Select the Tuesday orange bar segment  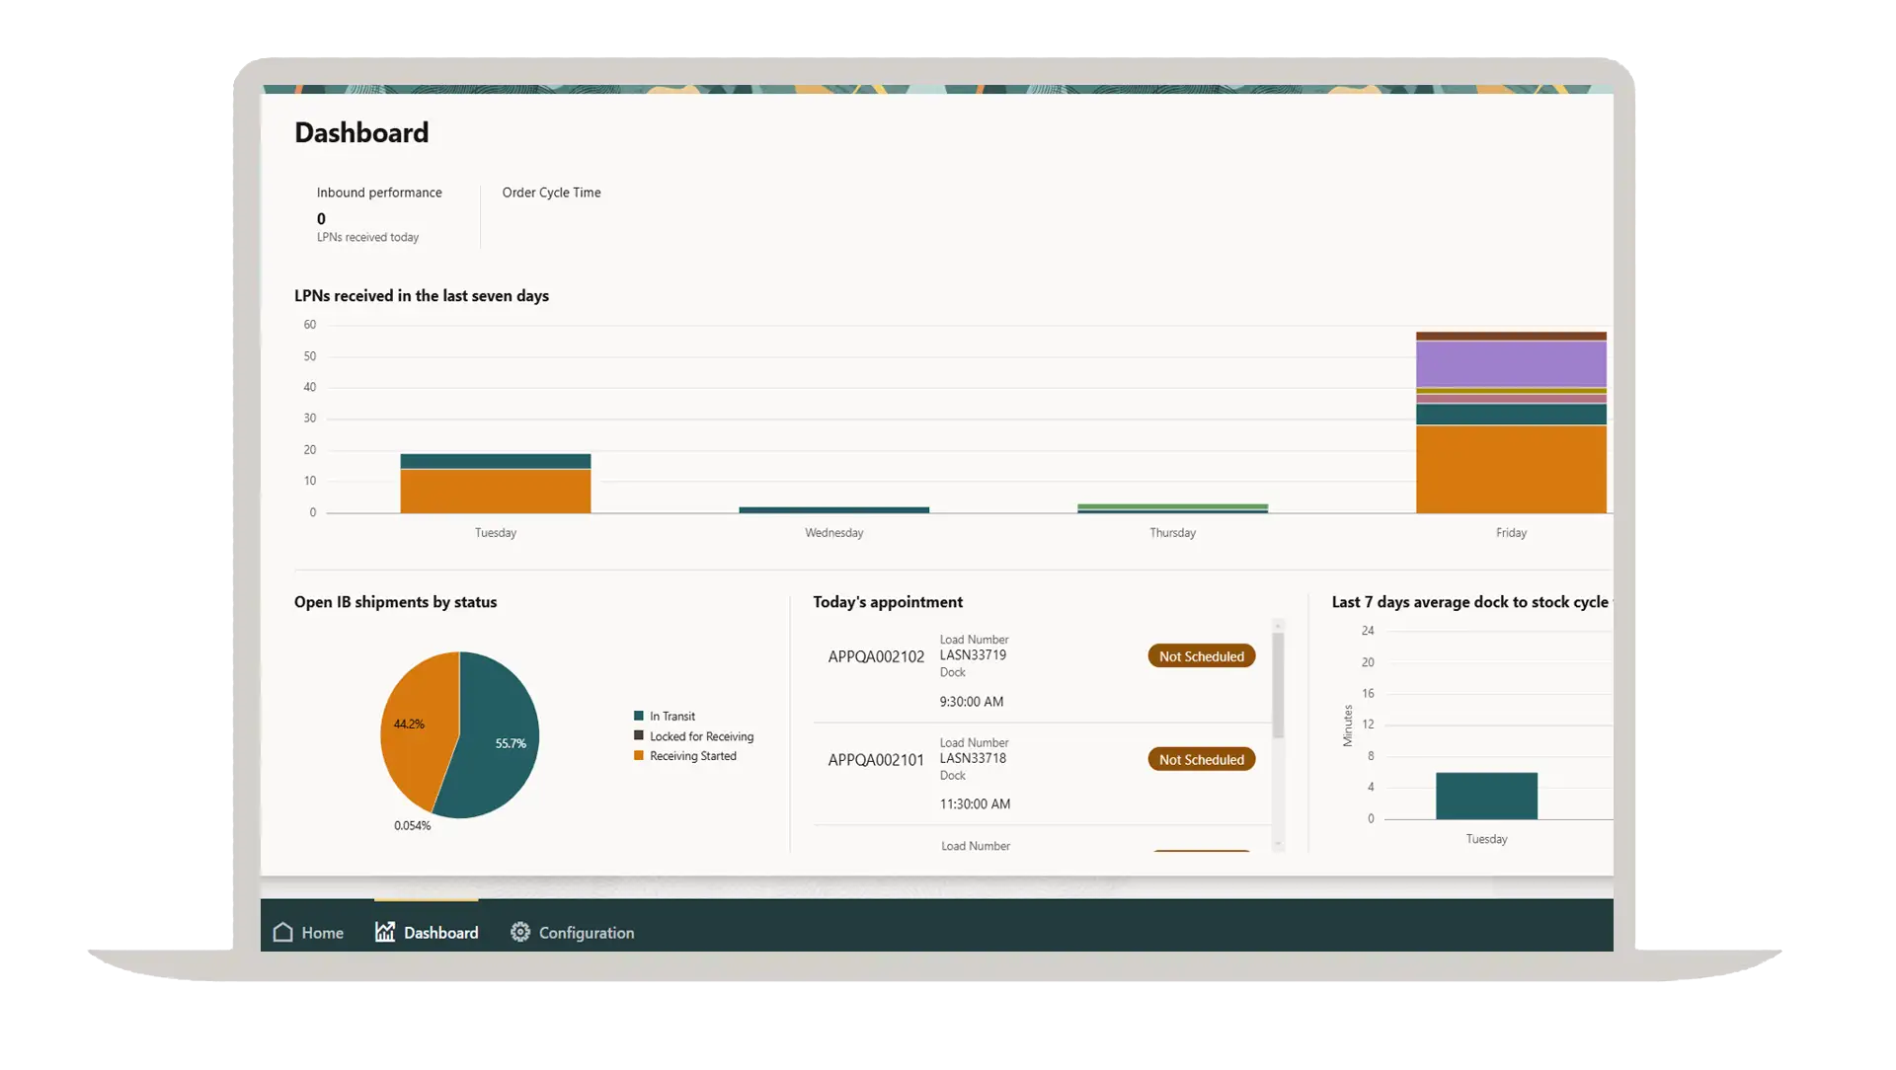click(x=495, y=491)
